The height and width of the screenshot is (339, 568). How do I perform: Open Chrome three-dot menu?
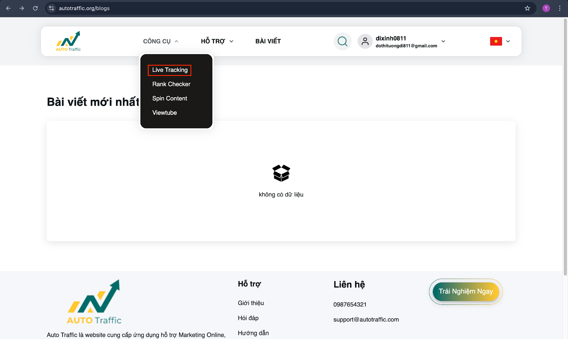[559, 8]
